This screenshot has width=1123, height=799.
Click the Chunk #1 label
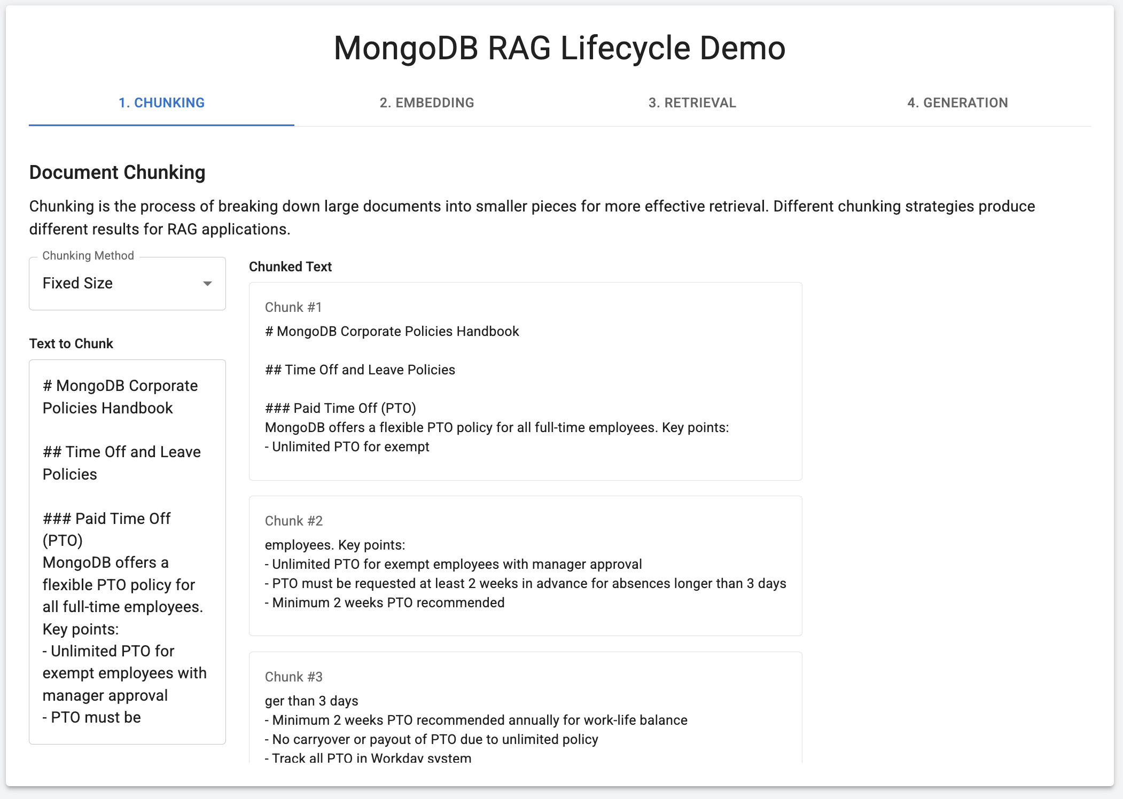point(293,307)
